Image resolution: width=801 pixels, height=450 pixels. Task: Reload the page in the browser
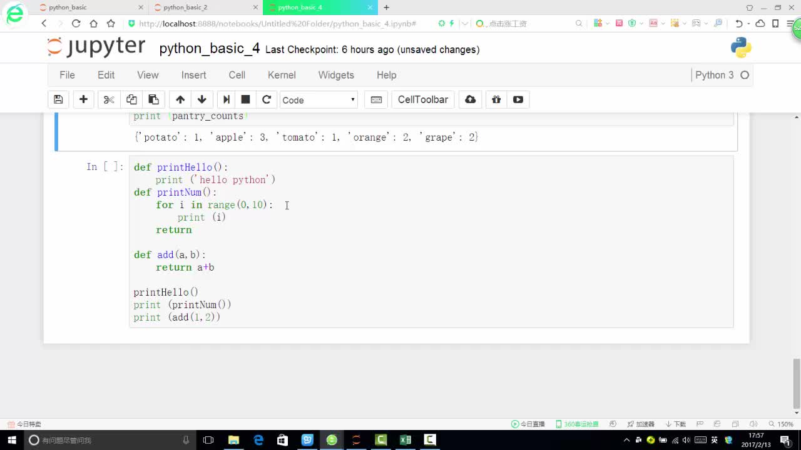pyautogui.click(x=76, y=23)
